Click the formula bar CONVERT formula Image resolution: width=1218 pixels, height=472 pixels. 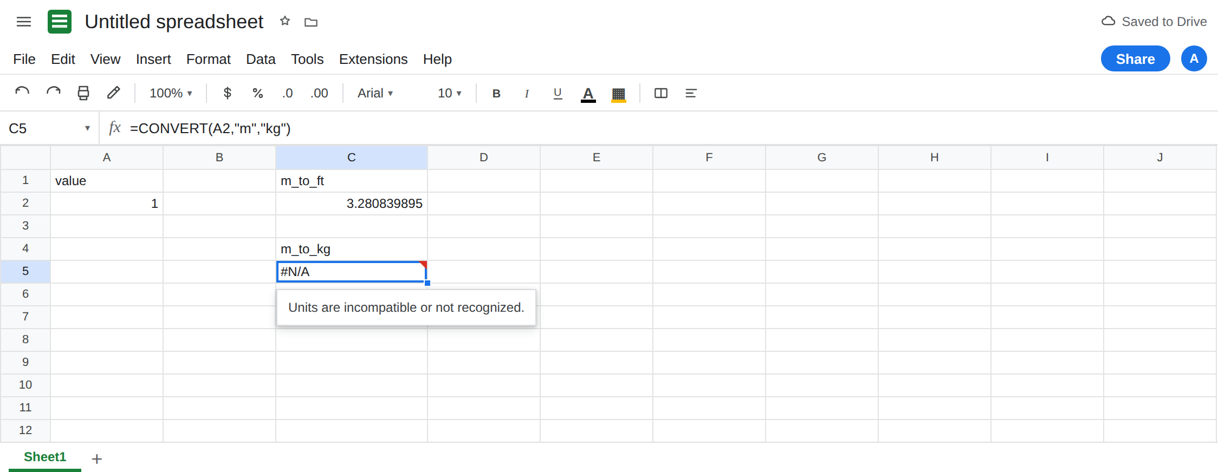pyautogui.click(x=210, y=128)
